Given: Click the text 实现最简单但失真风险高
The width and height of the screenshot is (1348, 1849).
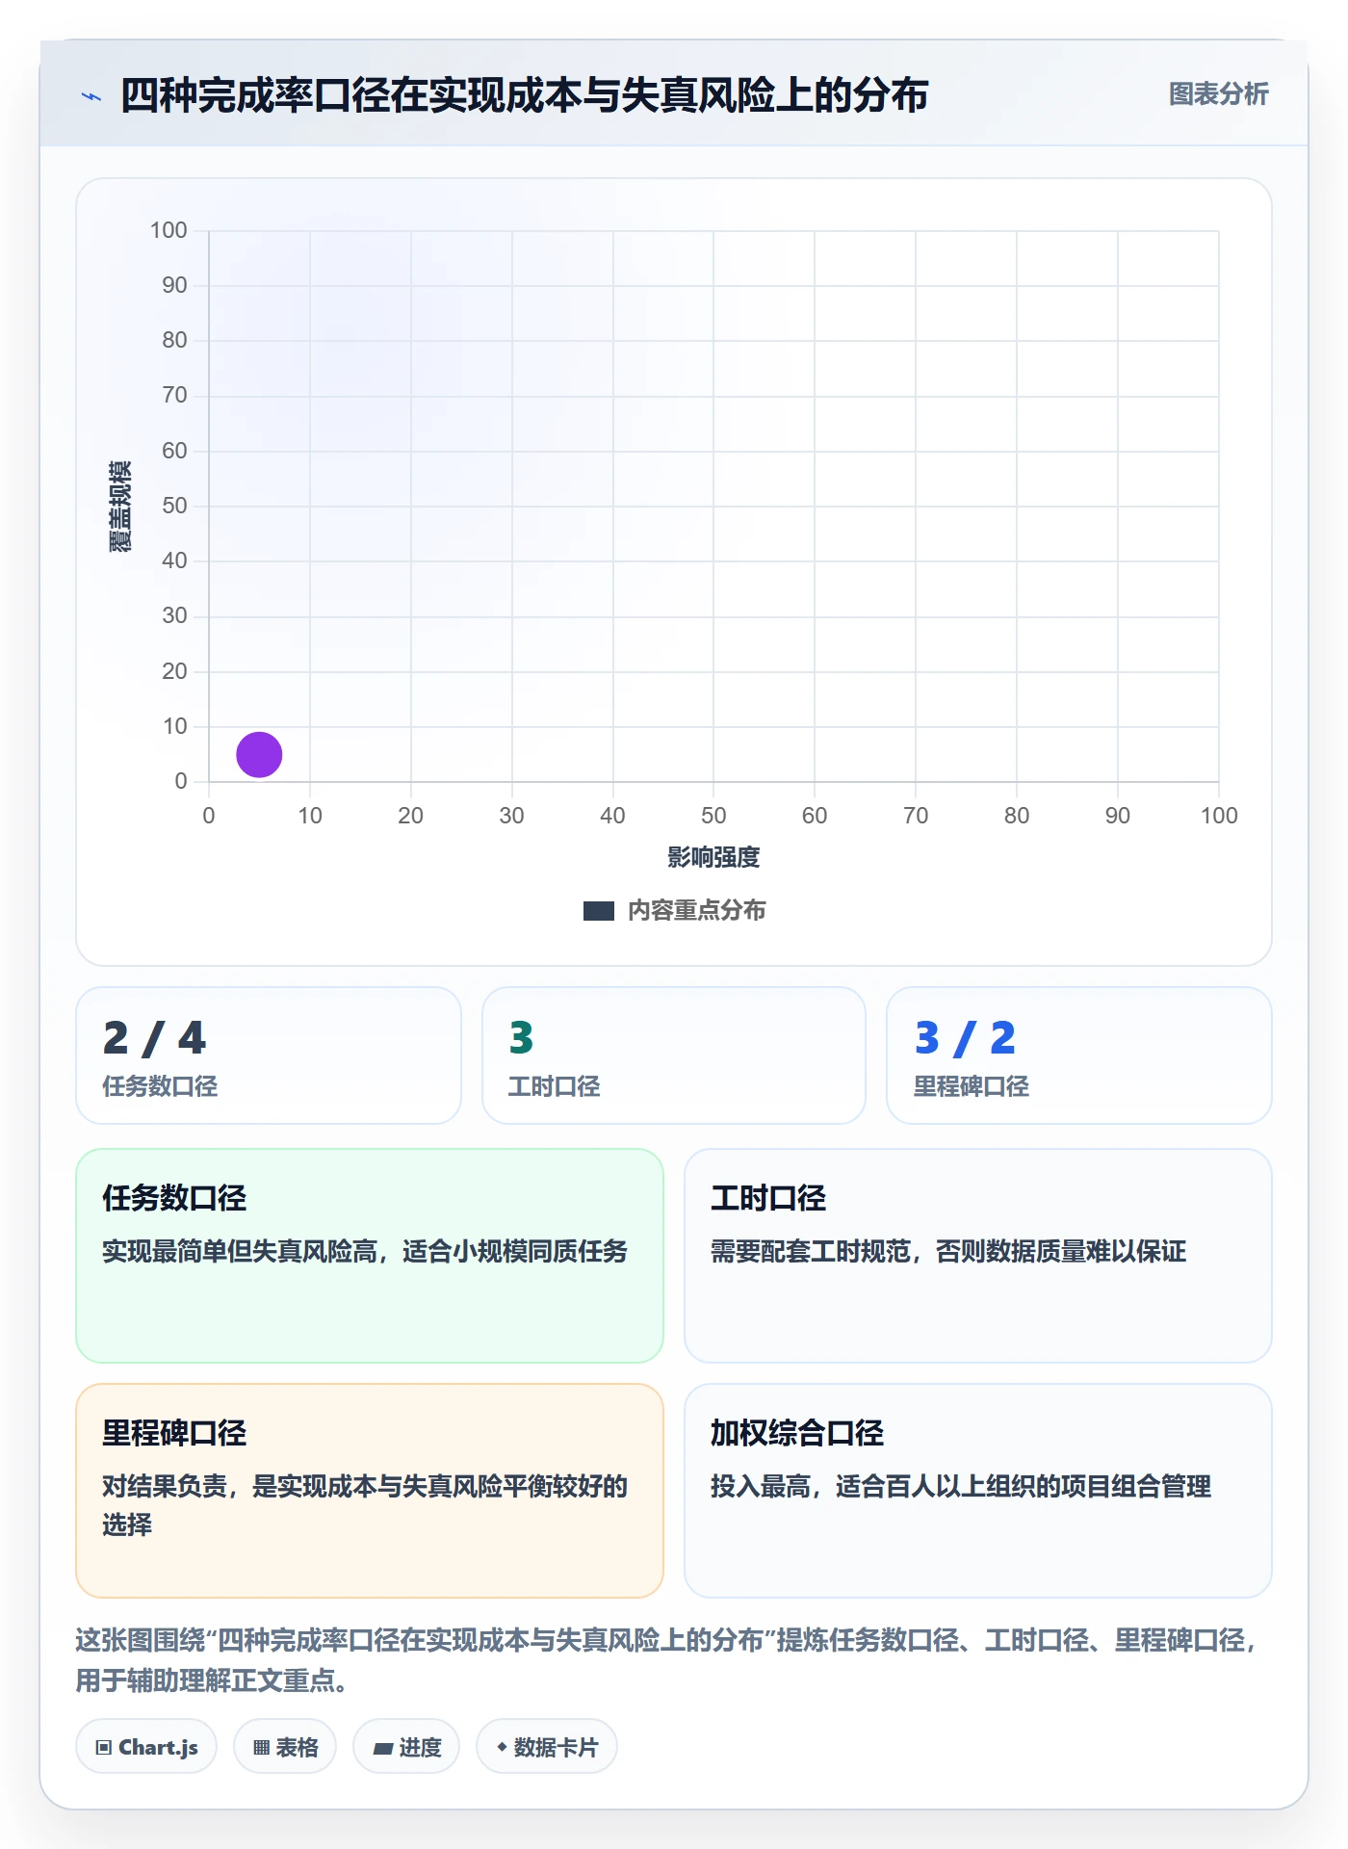Looking at the screenshot, I should (240, 1251).
